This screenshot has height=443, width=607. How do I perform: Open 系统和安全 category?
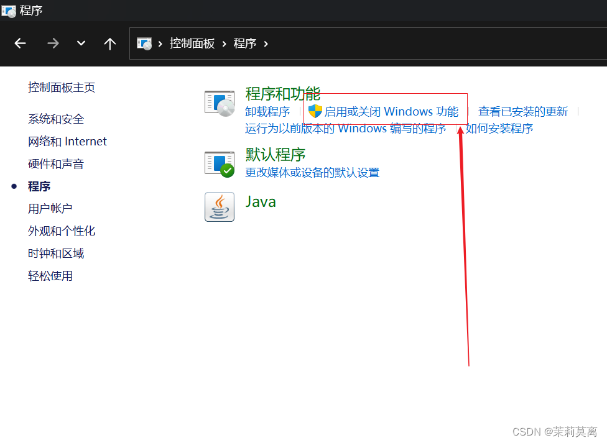pos(56,119)
